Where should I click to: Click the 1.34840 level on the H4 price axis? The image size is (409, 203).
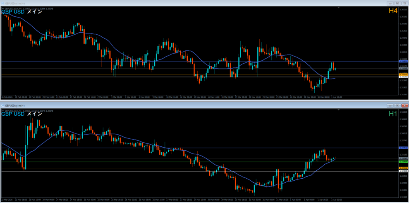pyautogui.click(x=403, y=38)
